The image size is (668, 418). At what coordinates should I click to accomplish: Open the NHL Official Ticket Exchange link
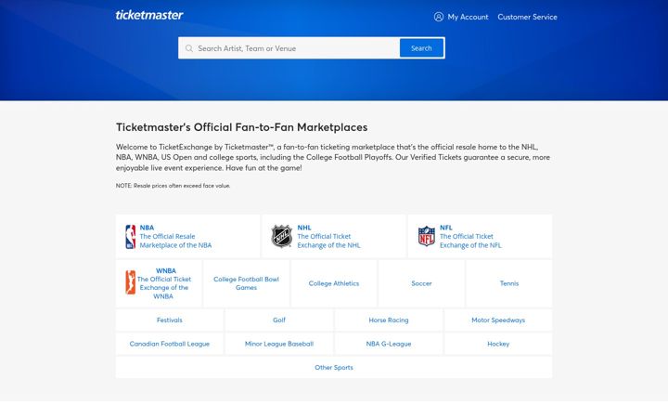[x=334, y=236]
